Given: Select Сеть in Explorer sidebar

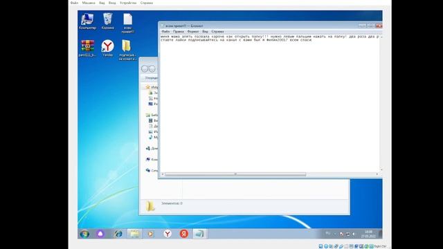Looking at the screenshot, I should (152, 171).
